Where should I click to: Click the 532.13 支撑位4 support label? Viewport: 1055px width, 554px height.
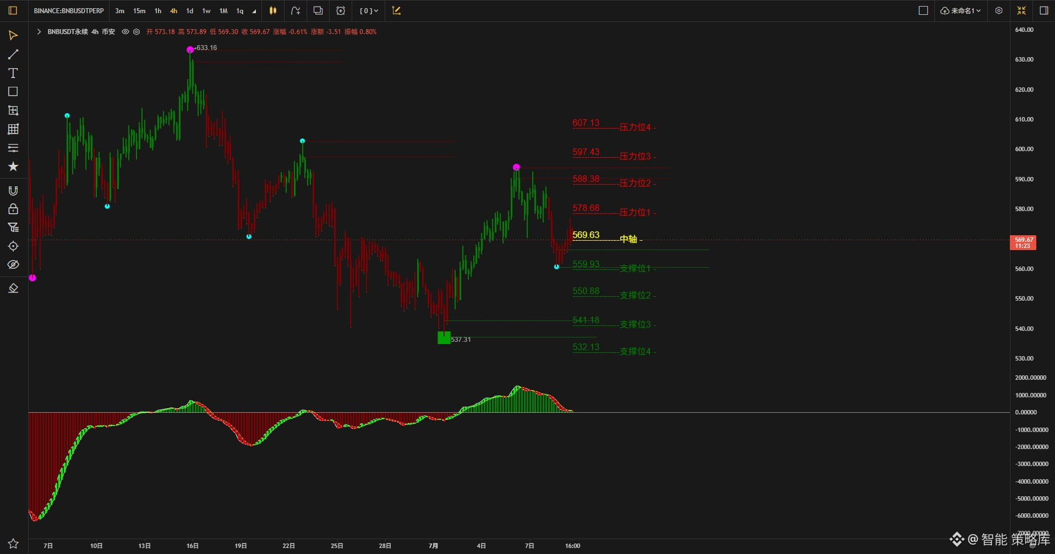tap(614, 349)
